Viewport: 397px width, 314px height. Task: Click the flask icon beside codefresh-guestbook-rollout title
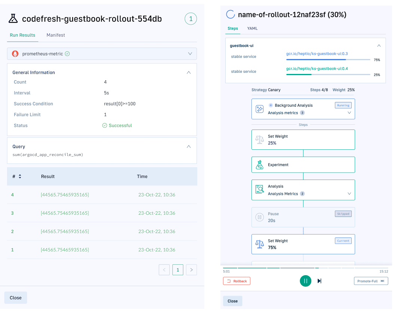point(13,19)
